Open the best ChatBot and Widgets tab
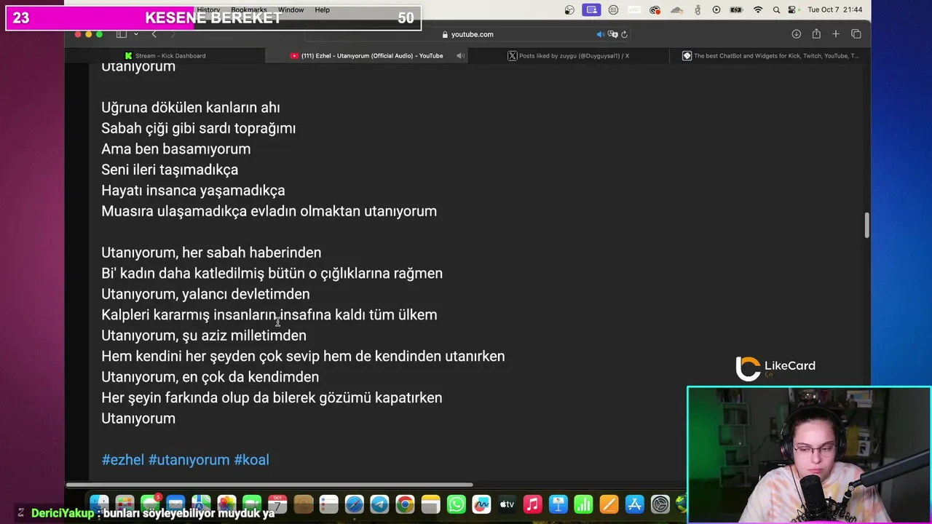 click(770, 55)
